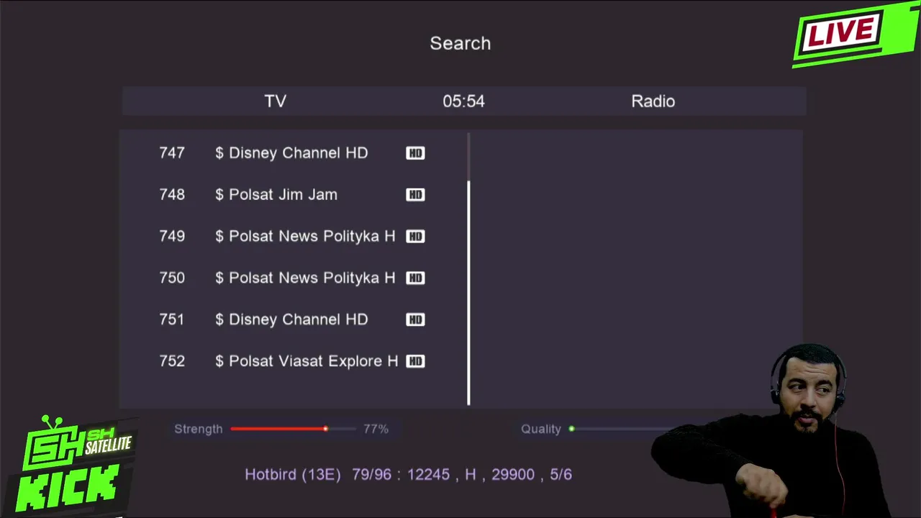Select channel 749 Polsat News Polityka

point(293,237)
